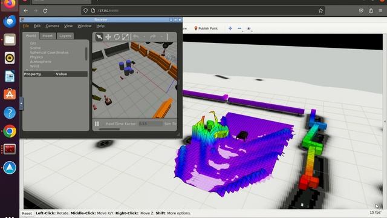Open Rhythmbox from the dock
Viewport: 387px width, 218px height.
(x=10, y=58)
